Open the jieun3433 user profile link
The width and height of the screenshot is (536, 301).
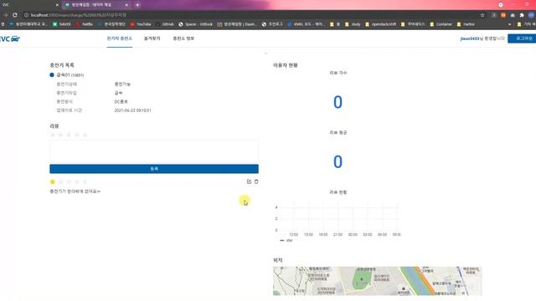tap(470, 39)
